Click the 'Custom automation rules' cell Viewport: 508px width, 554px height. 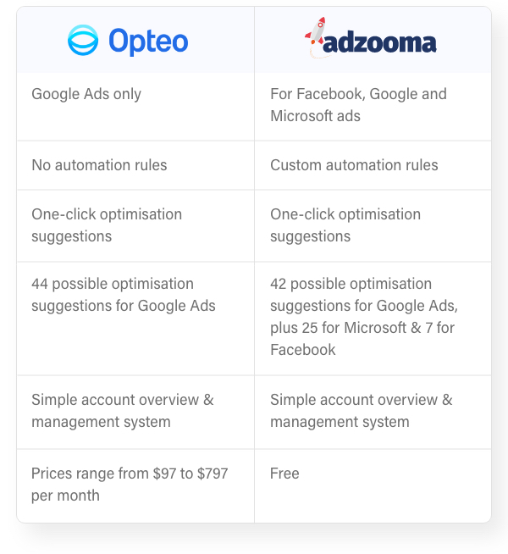373,165
